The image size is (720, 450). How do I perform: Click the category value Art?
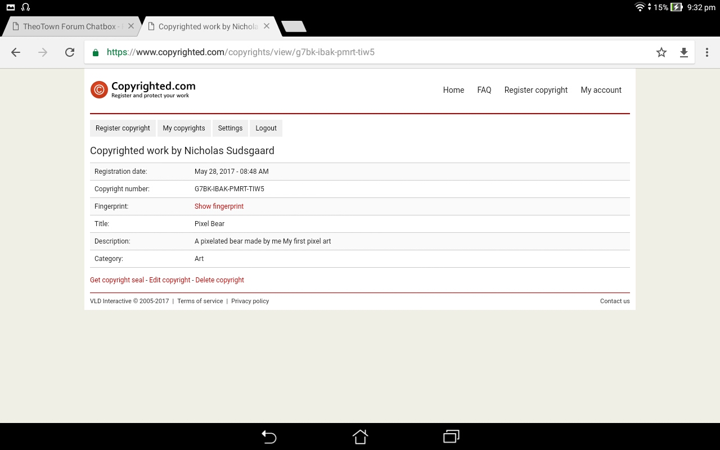coord(199,259)
